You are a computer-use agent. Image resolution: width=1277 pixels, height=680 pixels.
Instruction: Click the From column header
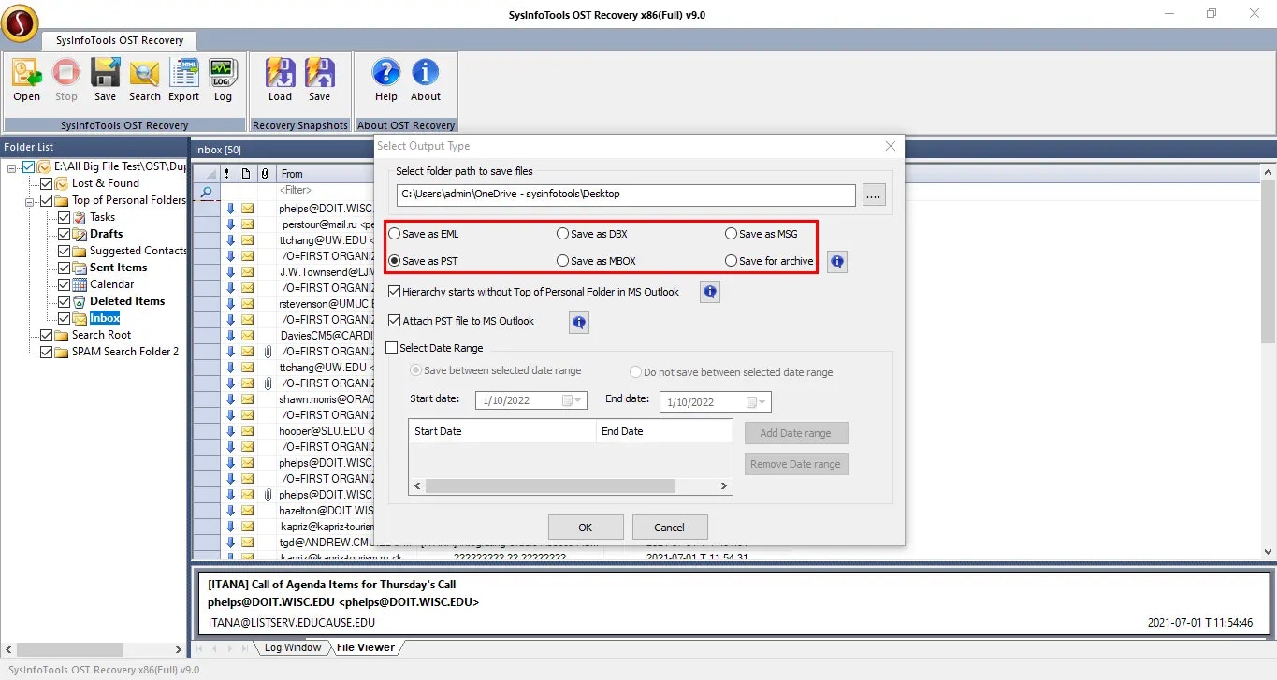pos(326,173)
